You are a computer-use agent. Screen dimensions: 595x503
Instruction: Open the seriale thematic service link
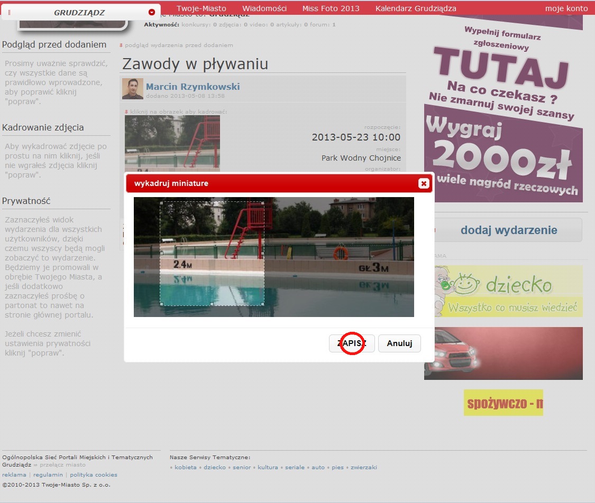pyautogui.click(x=295, y=468)
